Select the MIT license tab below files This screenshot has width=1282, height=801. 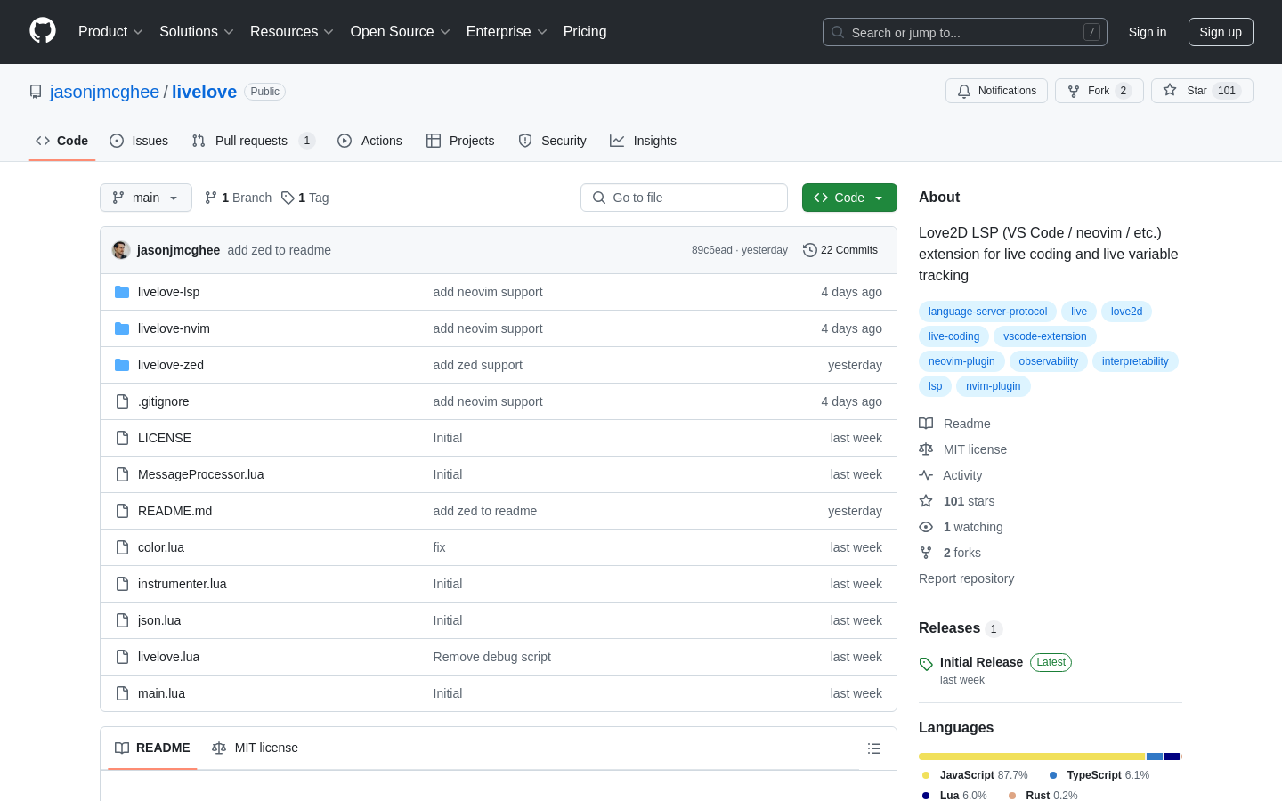[255, 748]
